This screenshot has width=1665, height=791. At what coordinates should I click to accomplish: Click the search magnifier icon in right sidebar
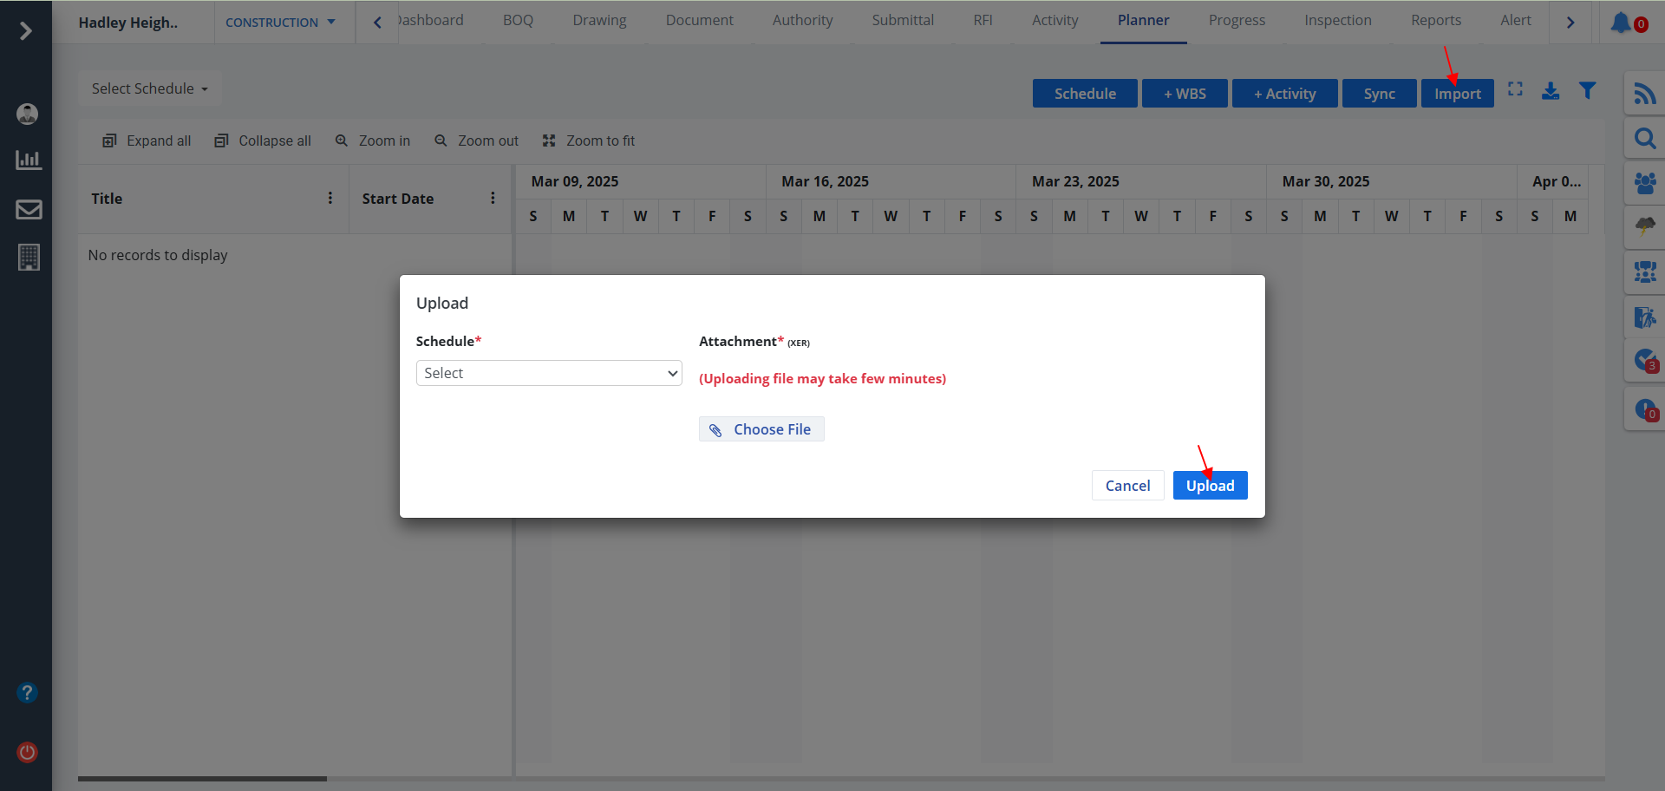tap(1644, 139)
